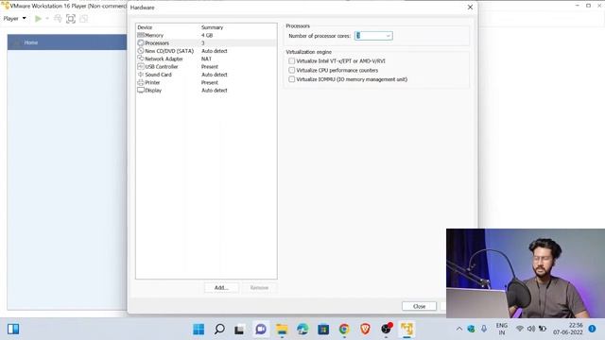The width and height of the screenshot is (605, 340).
Task: Open the volume speaker tray icon
Action: point(531,329)
